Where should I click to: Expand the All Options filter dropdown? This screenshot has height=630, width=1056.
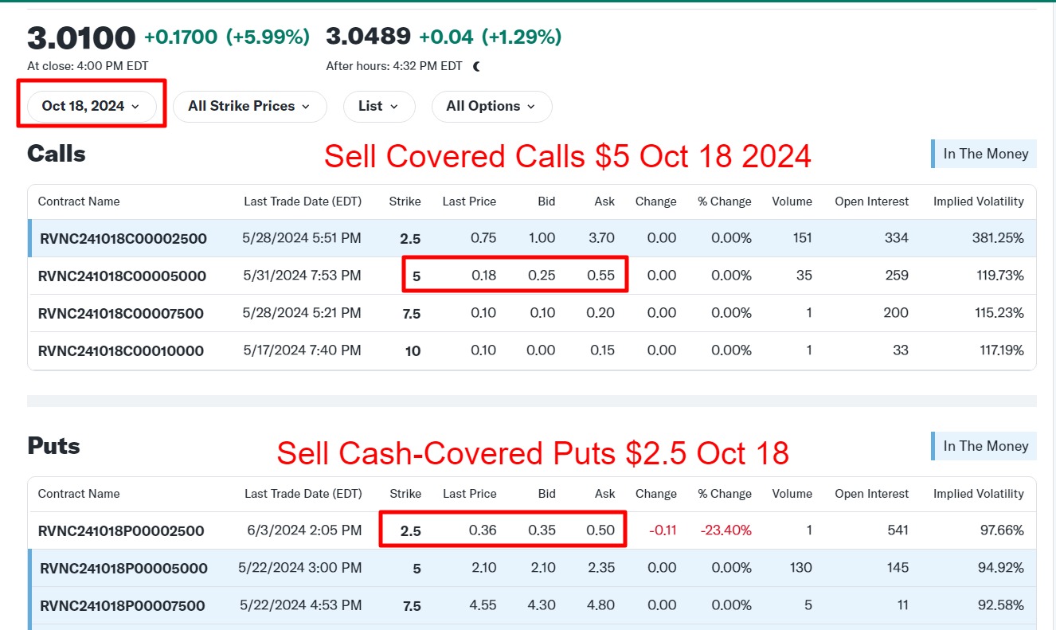click(x=491, y=106)
